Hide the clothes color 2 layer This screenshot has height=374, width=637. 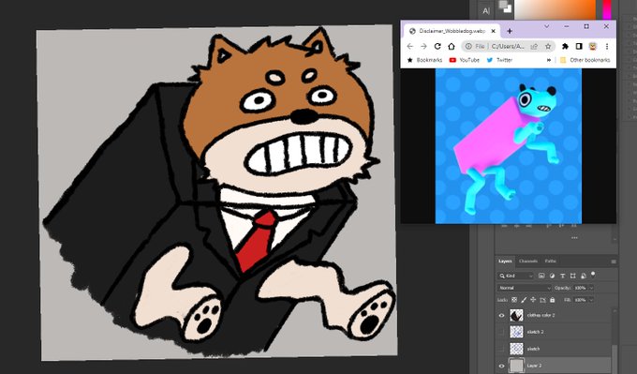(x=501, y=316)
